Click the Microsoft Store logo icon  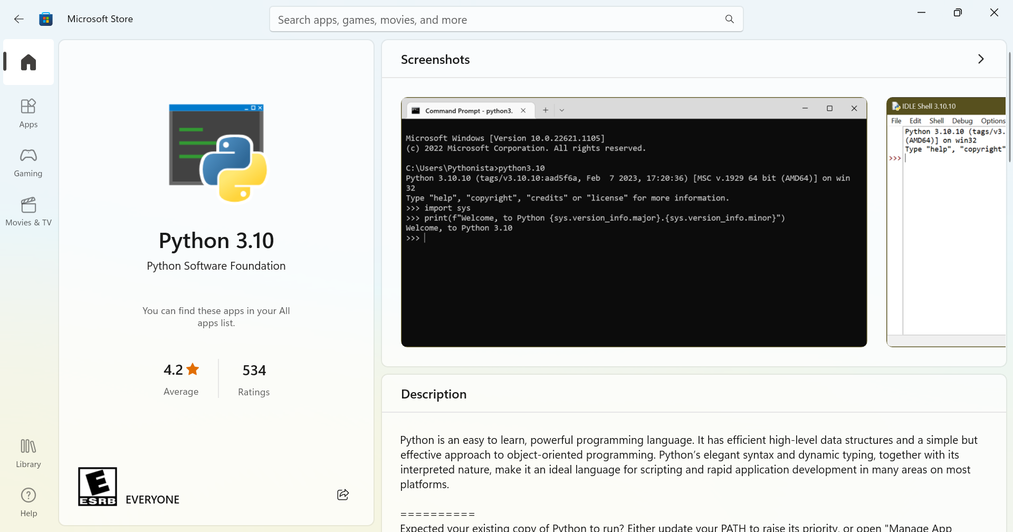(46, 19)
